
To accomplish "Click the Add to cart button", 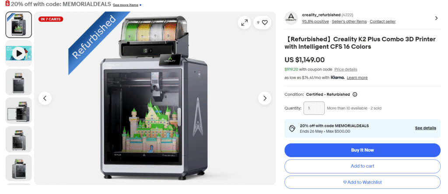I will coord(362,166).
